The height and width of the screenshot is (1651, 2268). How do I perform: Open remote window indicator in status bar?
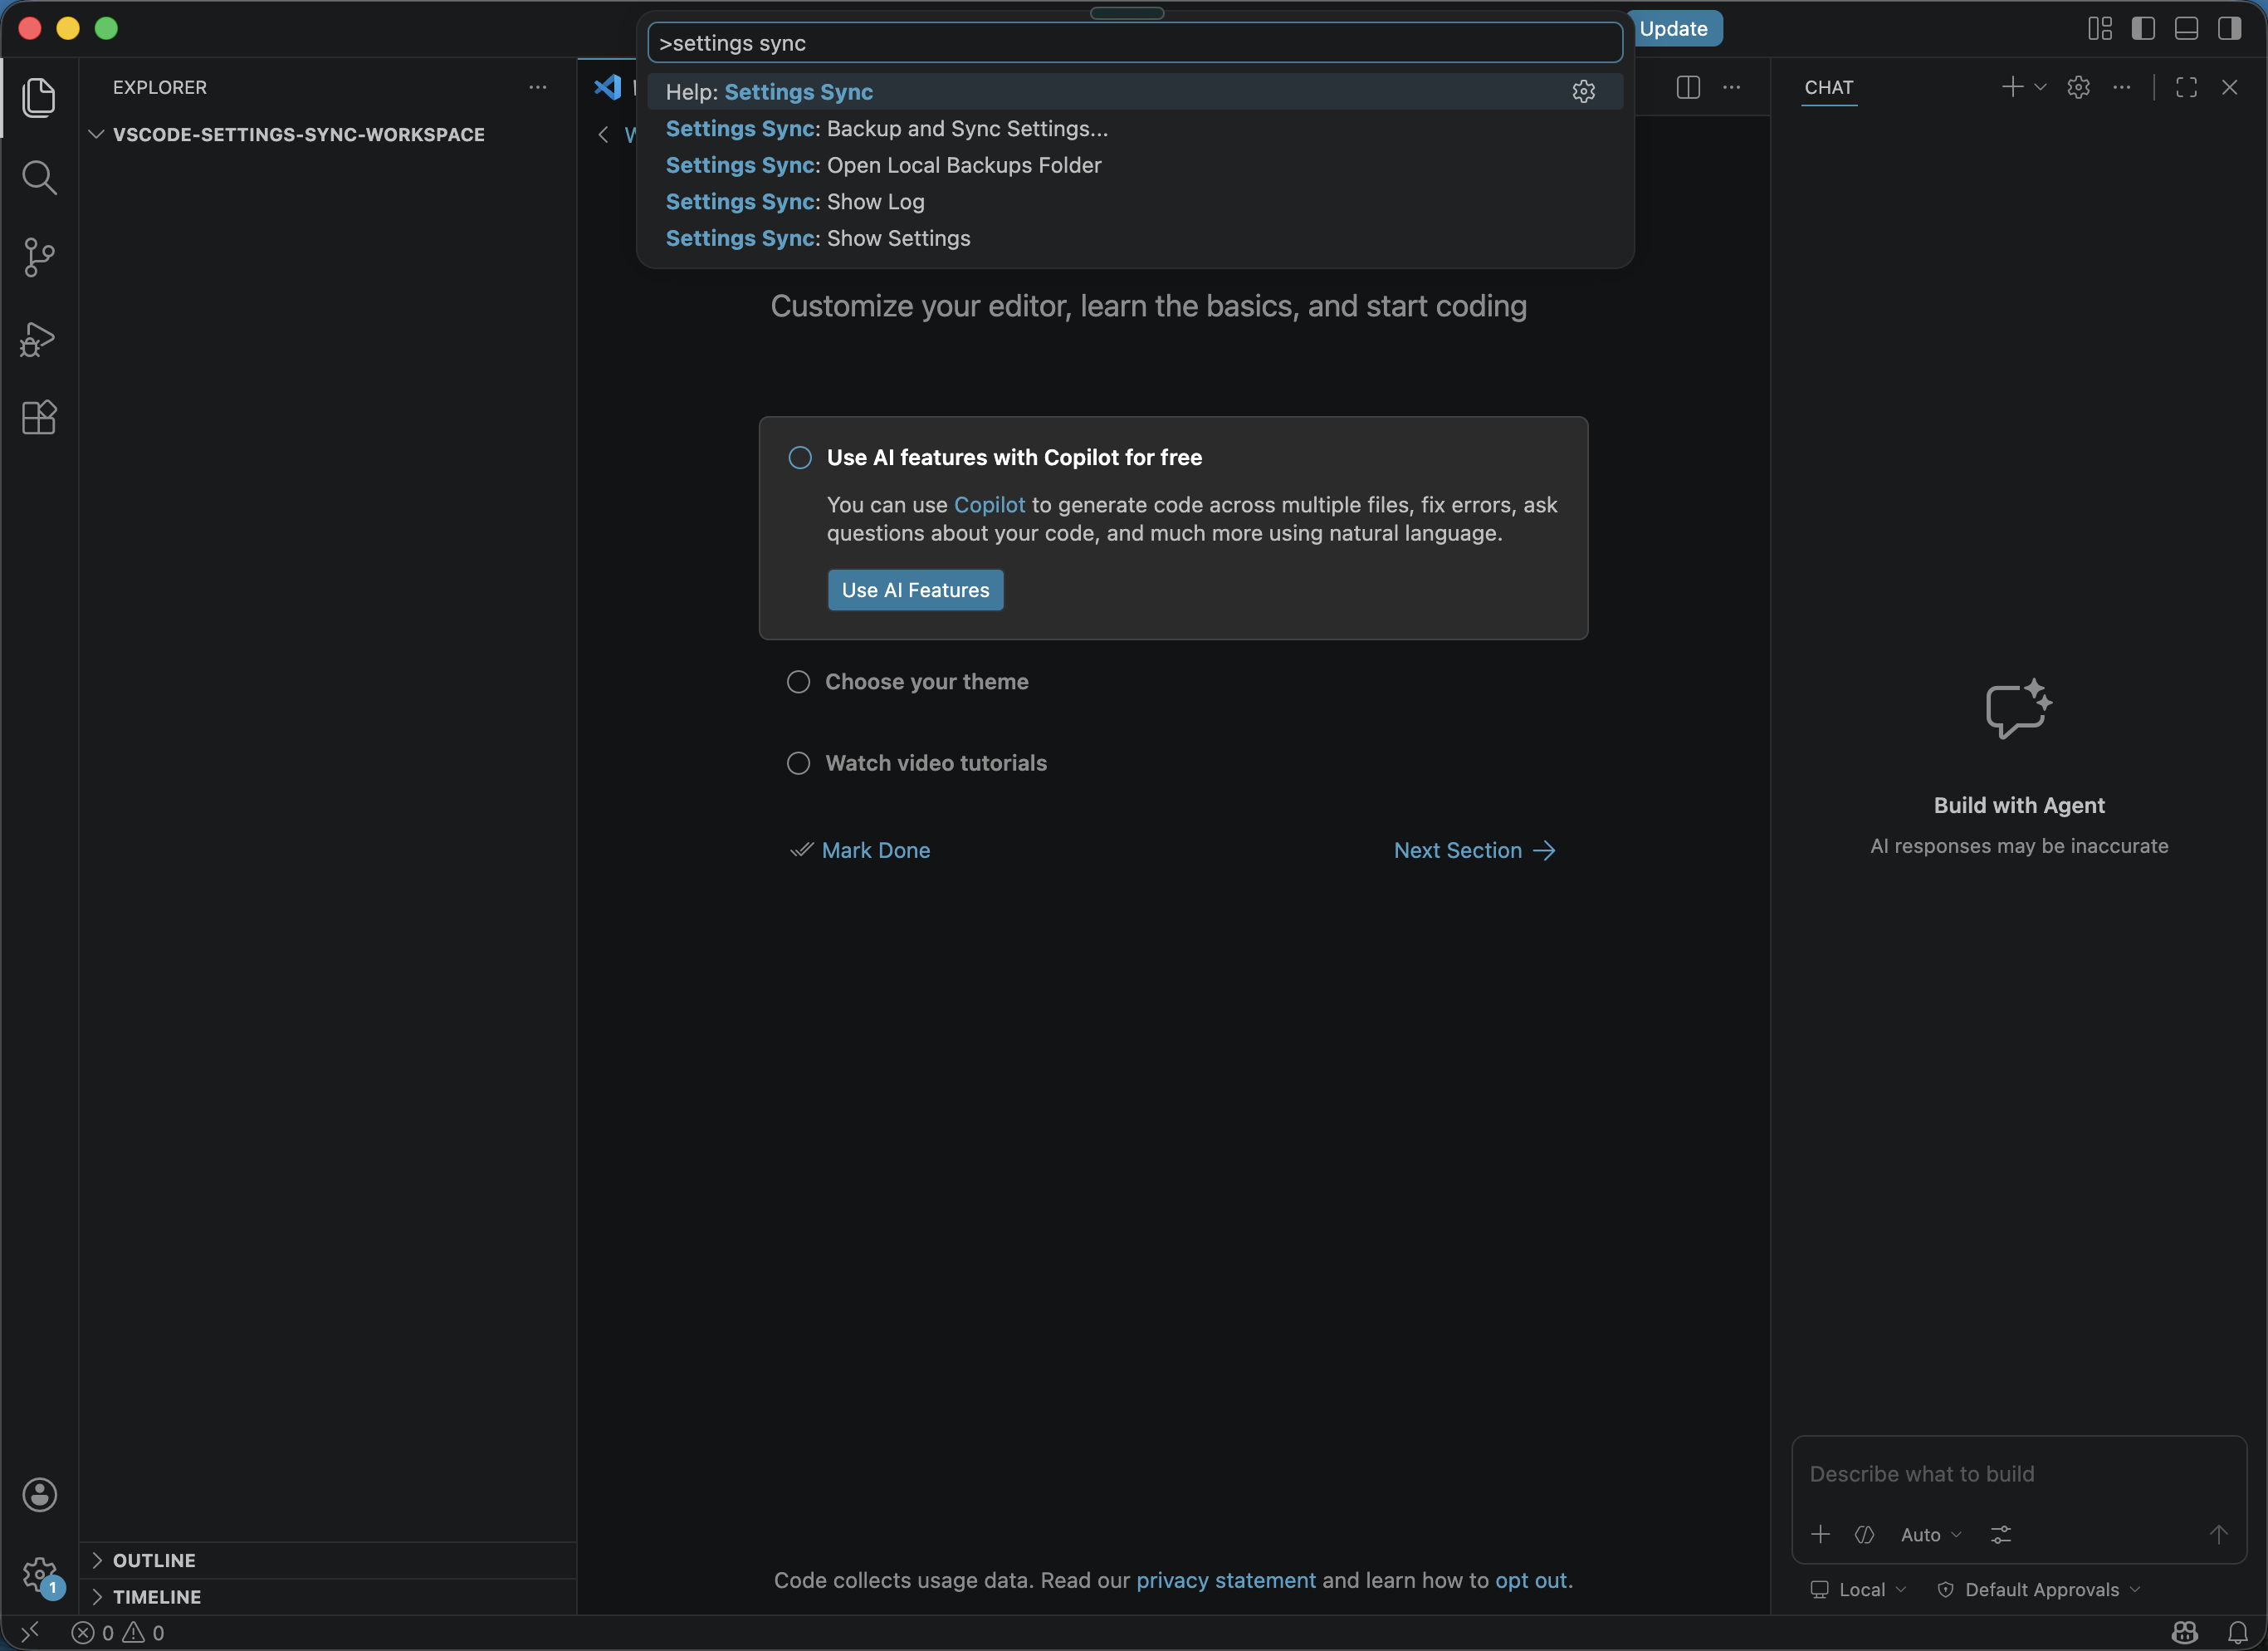30,1633
